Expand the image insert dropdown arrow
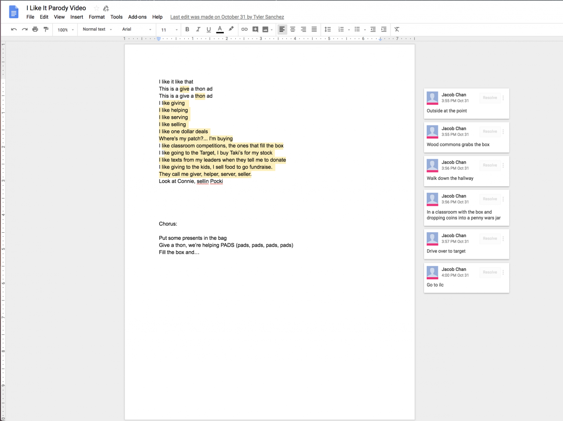The image size is (563, 421). 272,30
